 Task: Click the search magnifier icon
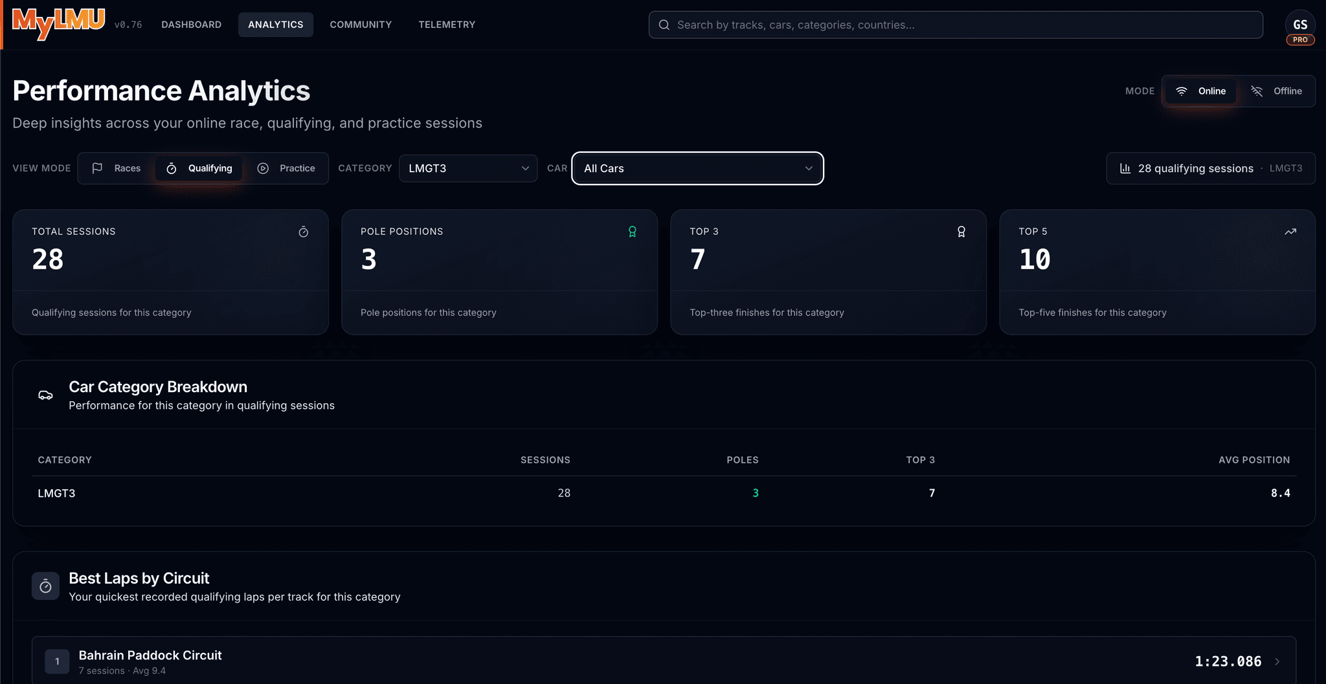[x=664, y=25]
